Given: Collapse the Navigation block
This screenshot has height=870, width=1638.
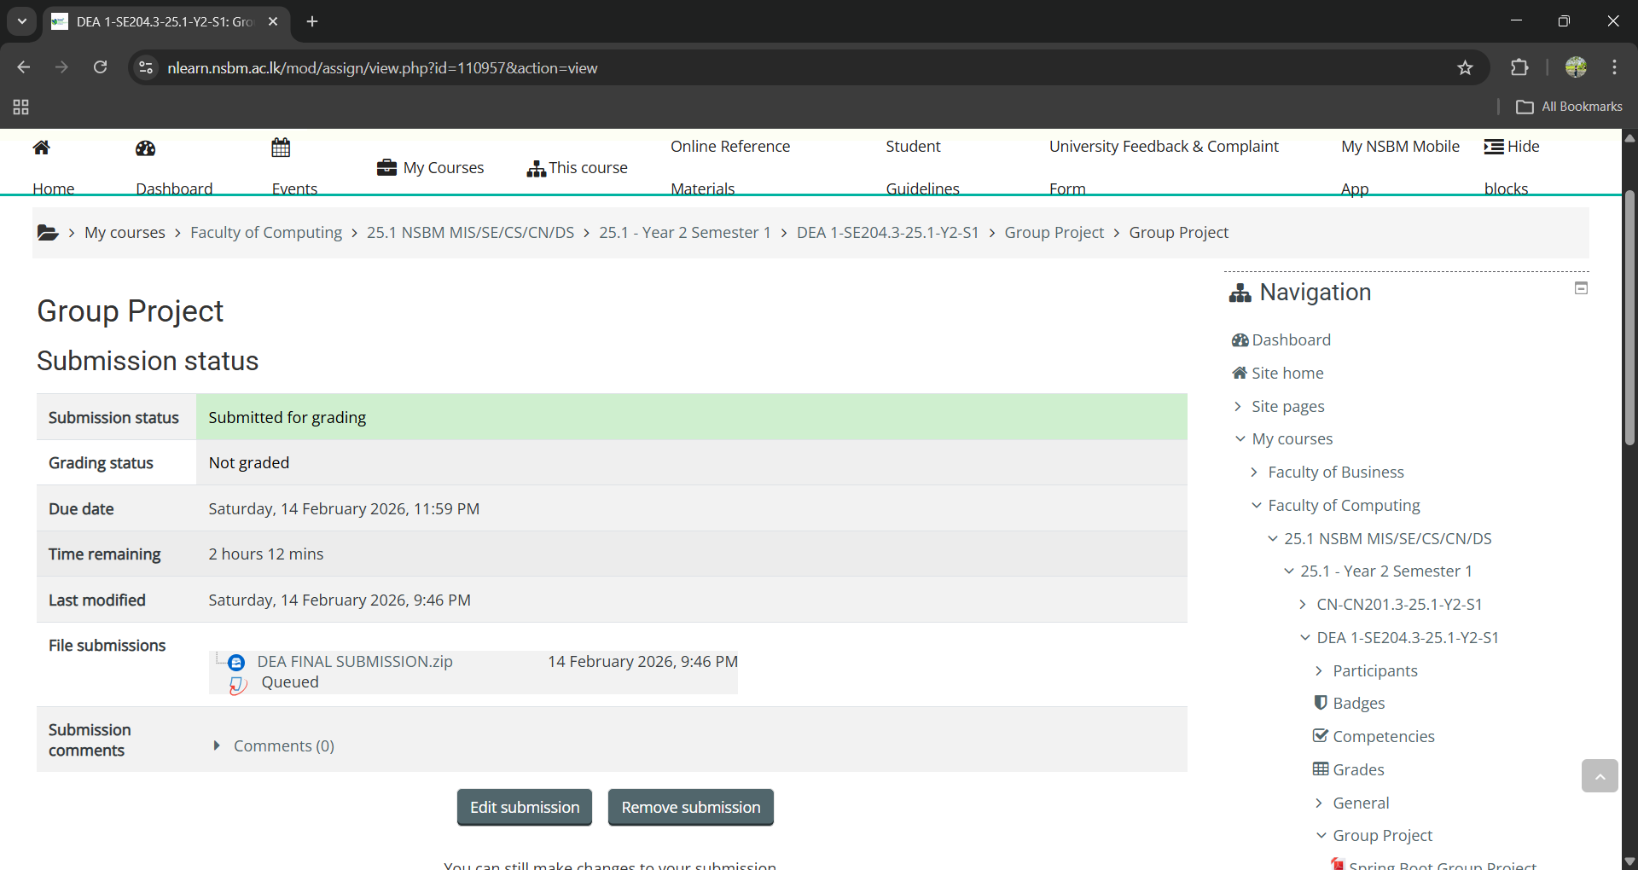Looking at the screenshot, I should coord(1581,288).
